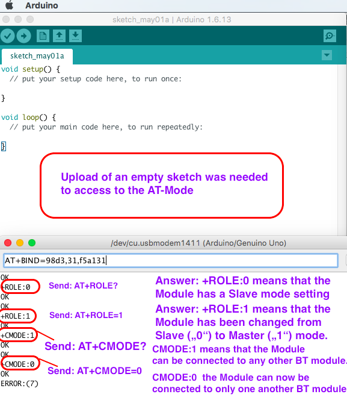Maximize the serial monitor with green button
347x406 pixels.
(32, 243)
